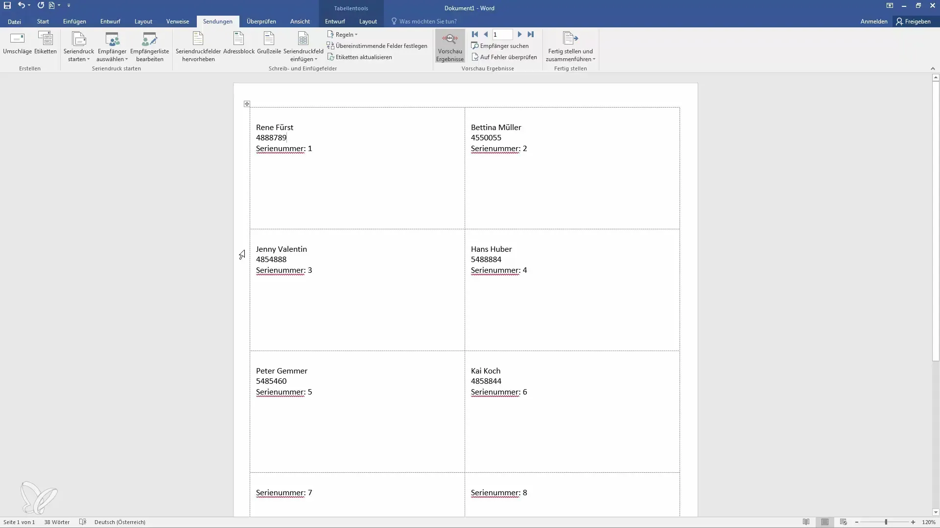940x528 pixels.
Task: Click the name Kai Koch
Action: pyautogui.click(x=486, y=371)
